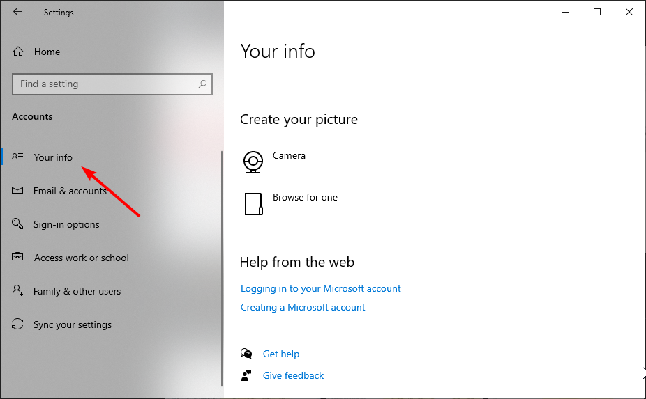Open Logging in to your Microsoft account link
Screen dimensions: 646x399
click(x=320, y=288)
